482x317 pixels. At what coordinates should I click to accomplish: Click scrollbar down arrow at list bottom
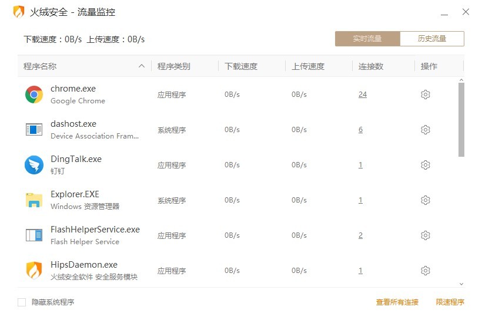461,284
